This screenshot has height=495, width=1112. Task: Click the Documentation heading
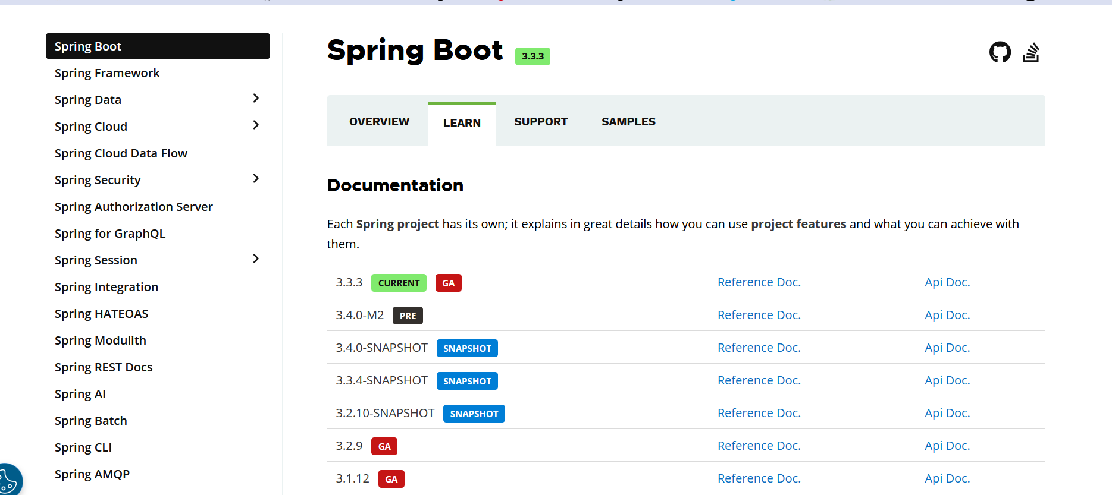tap(395, 185)
